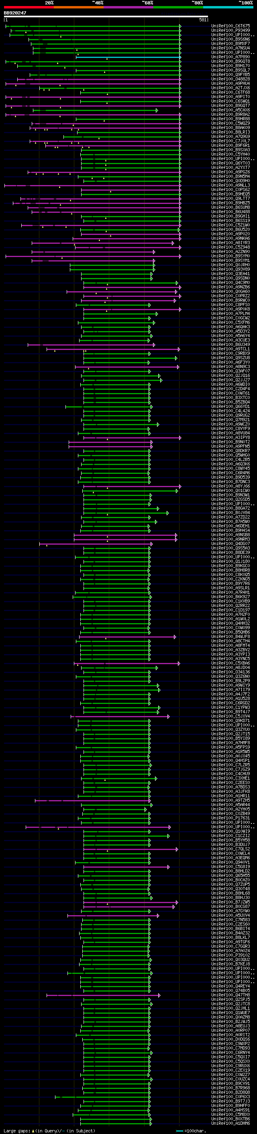Open hit UniRef100_B9S6N6
The image size is (257, 1134).
point(230,39)
